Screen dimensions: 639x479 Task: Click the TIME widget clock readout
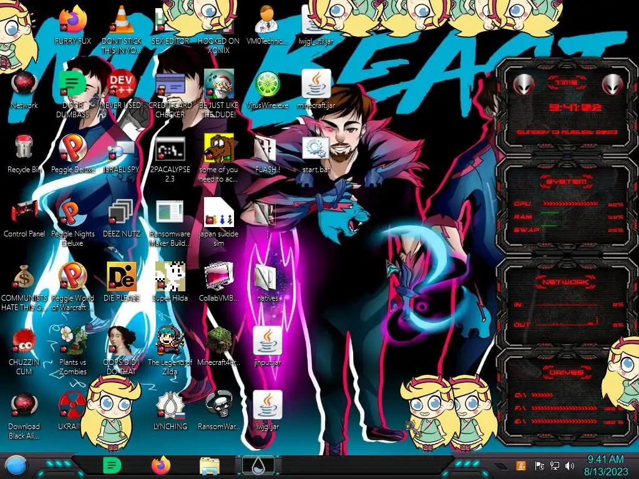click(x=575, y=107)
